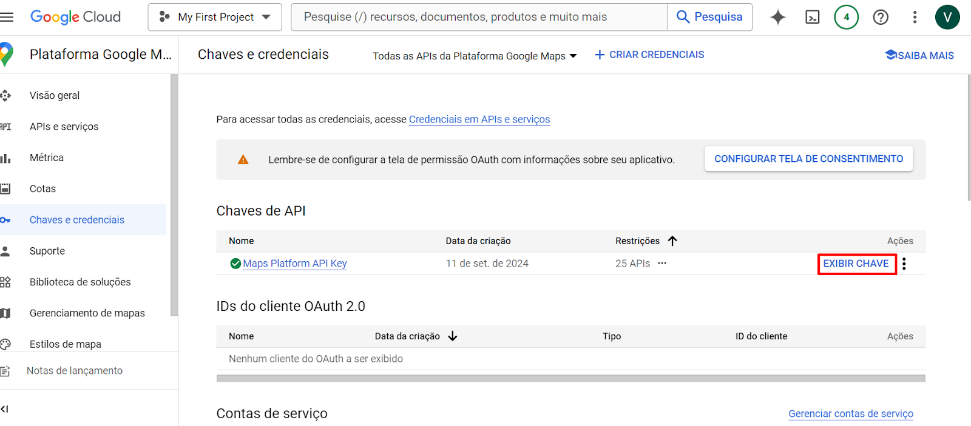Click the APIs e serviços sidebar icon

(x=5, y=127)
